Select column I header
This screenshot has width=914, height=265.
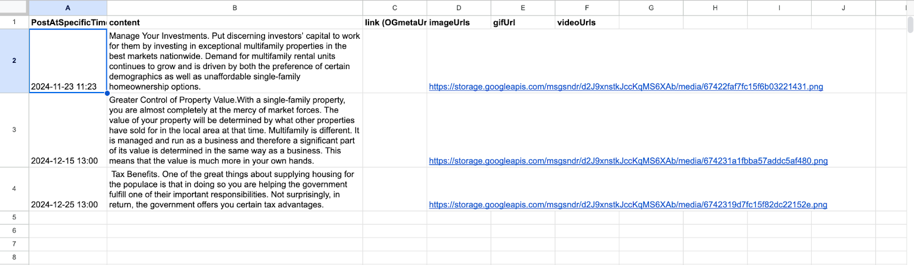point(779,8)
